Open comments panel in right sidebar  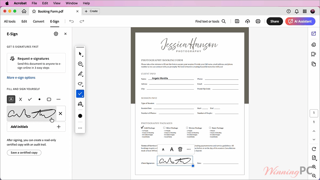coord(314,45)
